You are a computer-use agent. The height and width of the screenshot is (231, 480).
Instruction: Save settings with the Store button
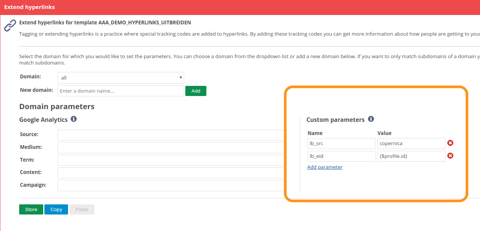pyautogui.click(x=31, y=209)
